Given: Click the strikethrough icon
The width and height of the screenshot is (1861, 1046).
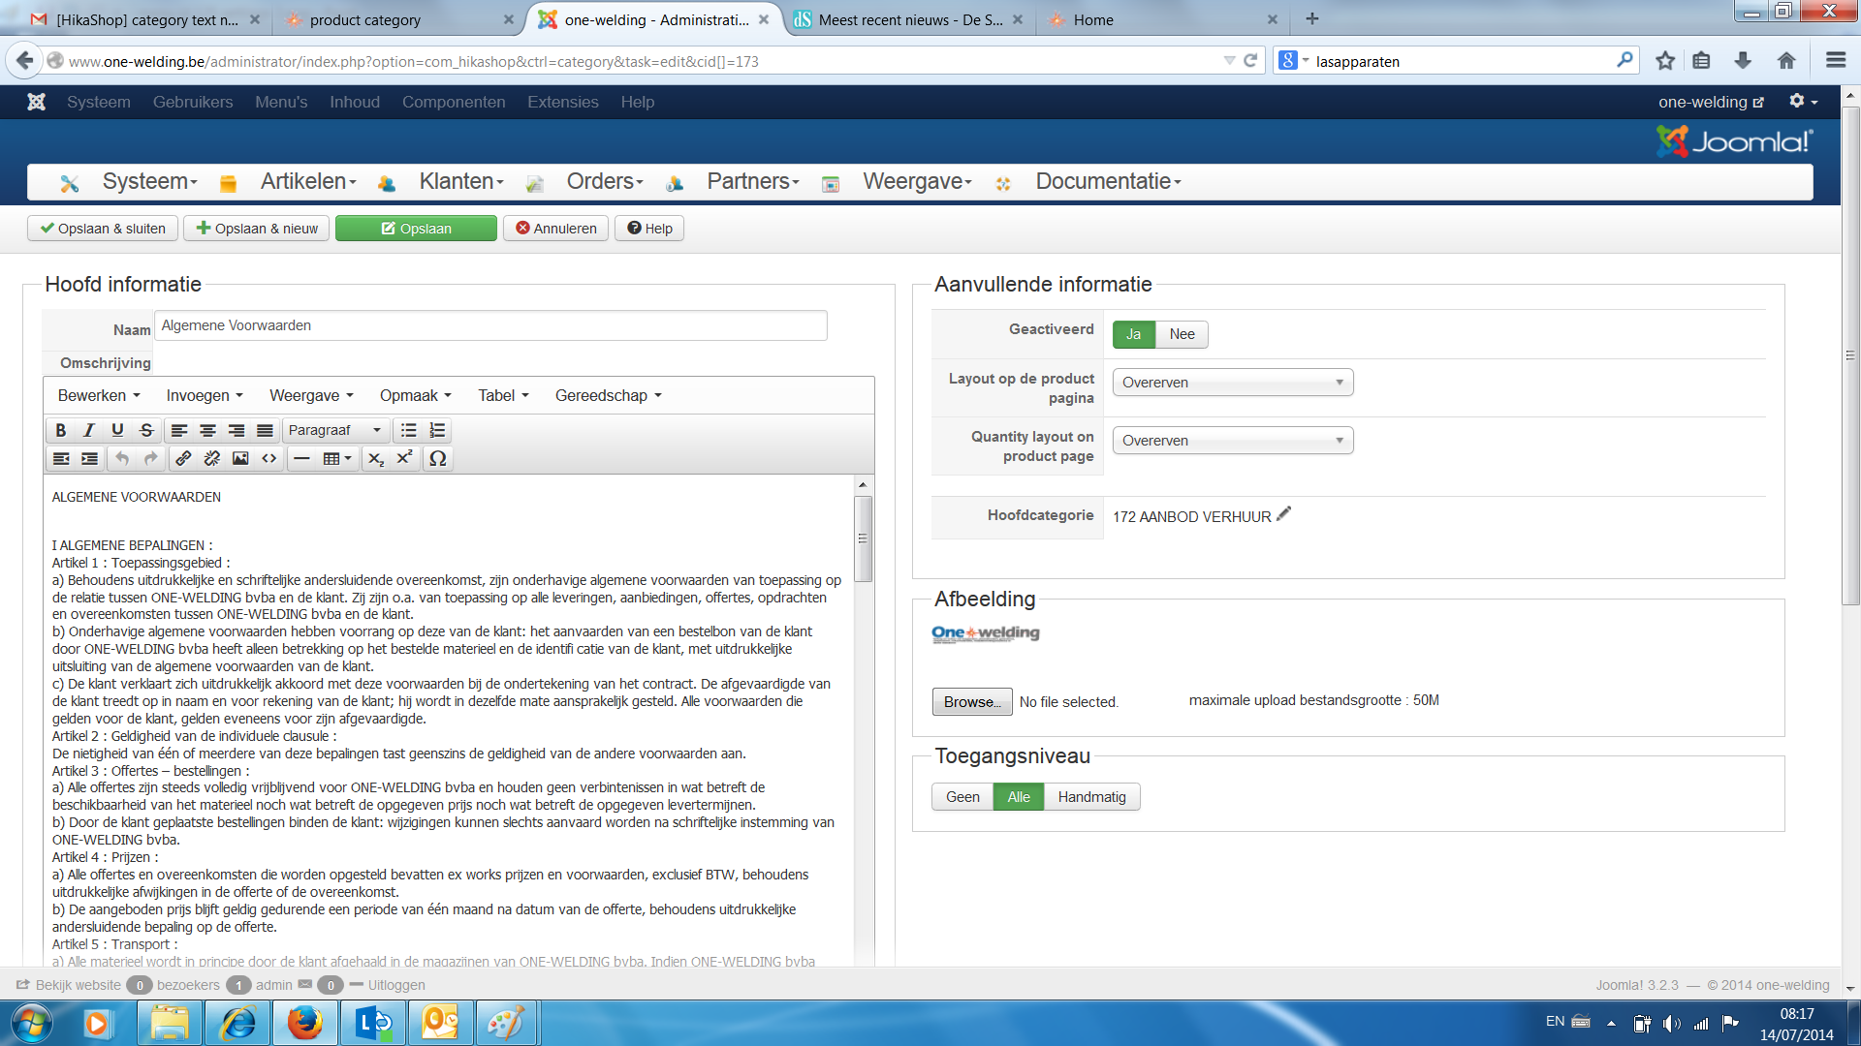Looking at the screenshot, I should point(146,430).
